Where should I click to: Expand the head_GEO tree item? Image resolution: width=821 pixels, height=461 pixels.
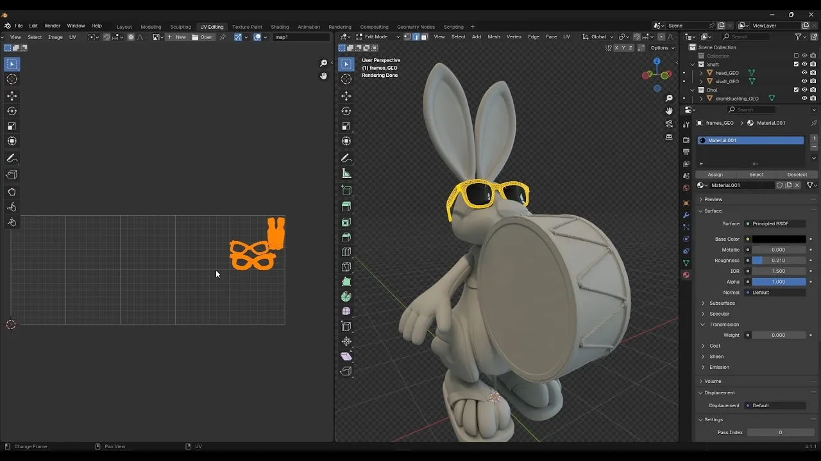click(x=702, y=73)
